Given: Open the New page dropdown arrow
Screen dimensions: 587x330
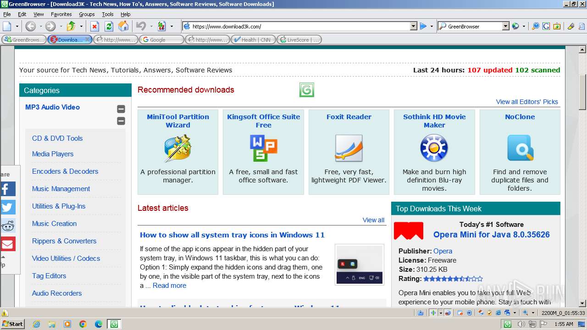Looking at the screenshot, I should 17,27.
